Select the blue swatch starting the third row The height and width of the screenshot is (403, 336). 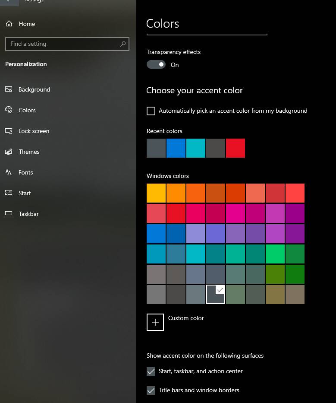point(156,234)
